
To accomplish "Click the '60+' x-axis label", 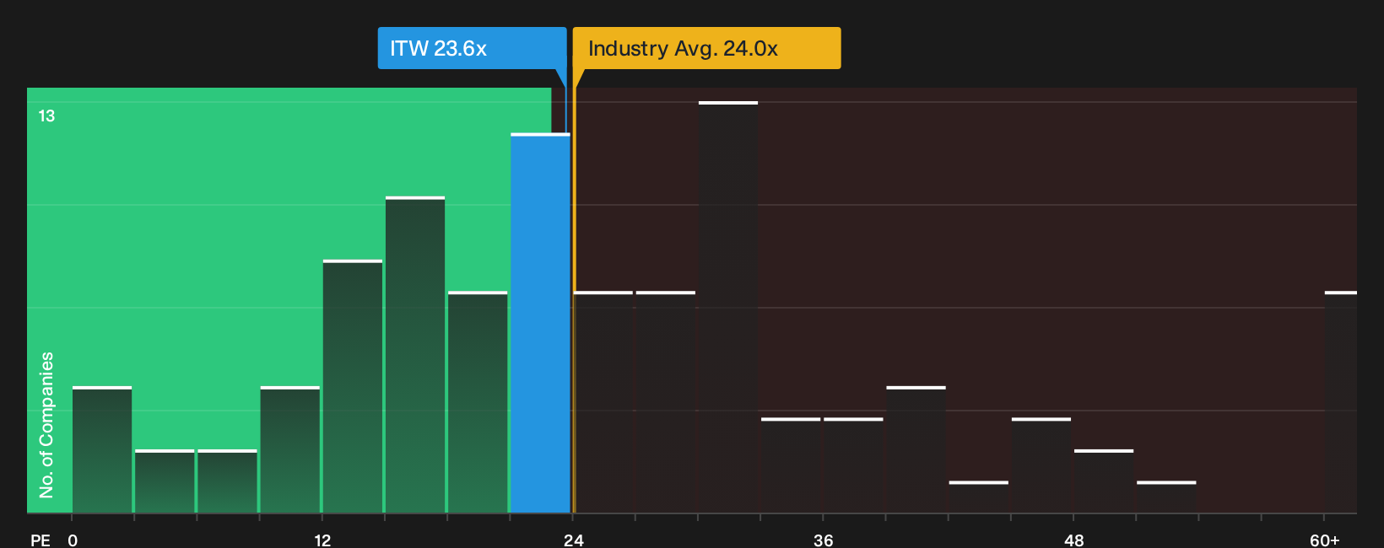I will point(1325,540).
